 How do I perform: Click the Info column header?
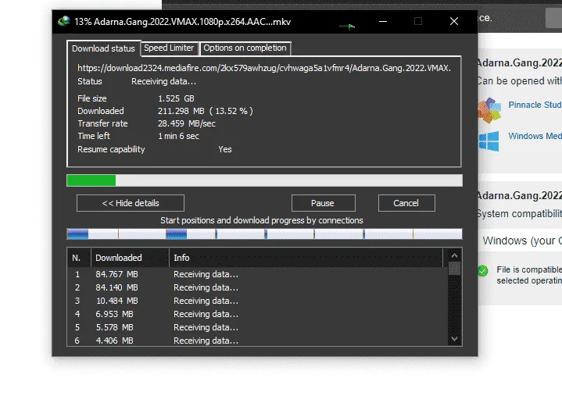click(x=306, y=258)
